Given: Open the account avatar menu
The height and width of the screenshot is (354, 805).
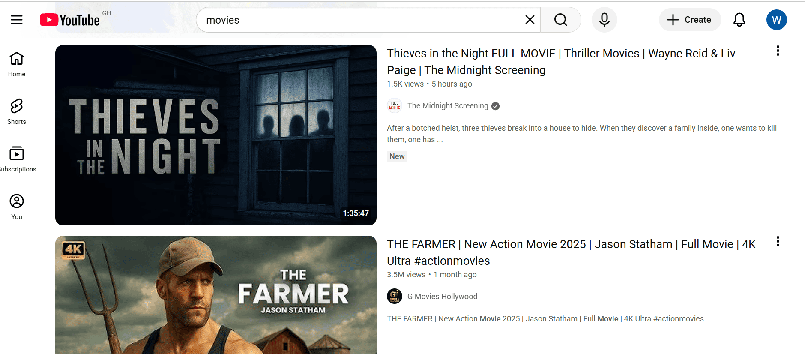Looking at the screenshot, I should (x=776, y=20).
